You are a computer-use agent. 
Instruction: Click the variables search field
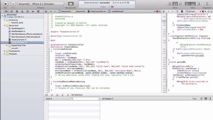[x=85, y=99]
